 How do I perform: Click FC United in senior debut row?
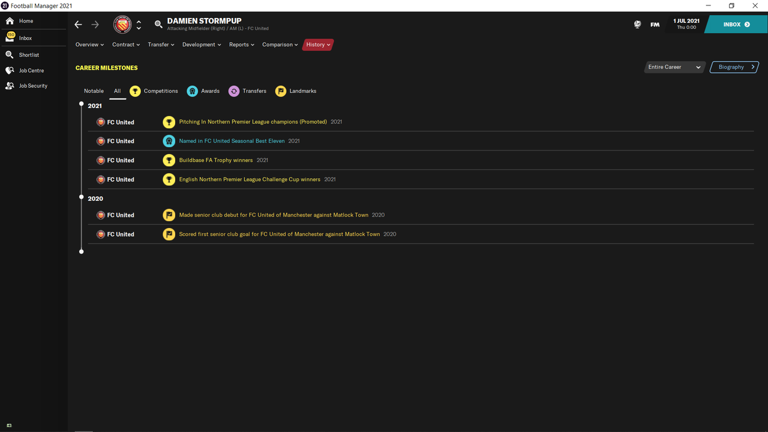[x=121, y=215]
